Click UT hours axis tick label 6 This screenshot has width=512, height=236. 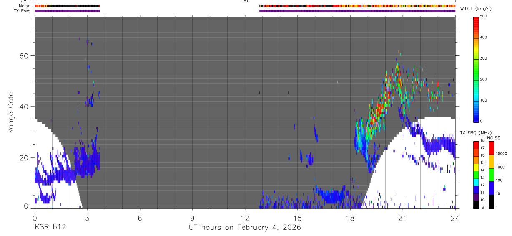click(140, 218)
